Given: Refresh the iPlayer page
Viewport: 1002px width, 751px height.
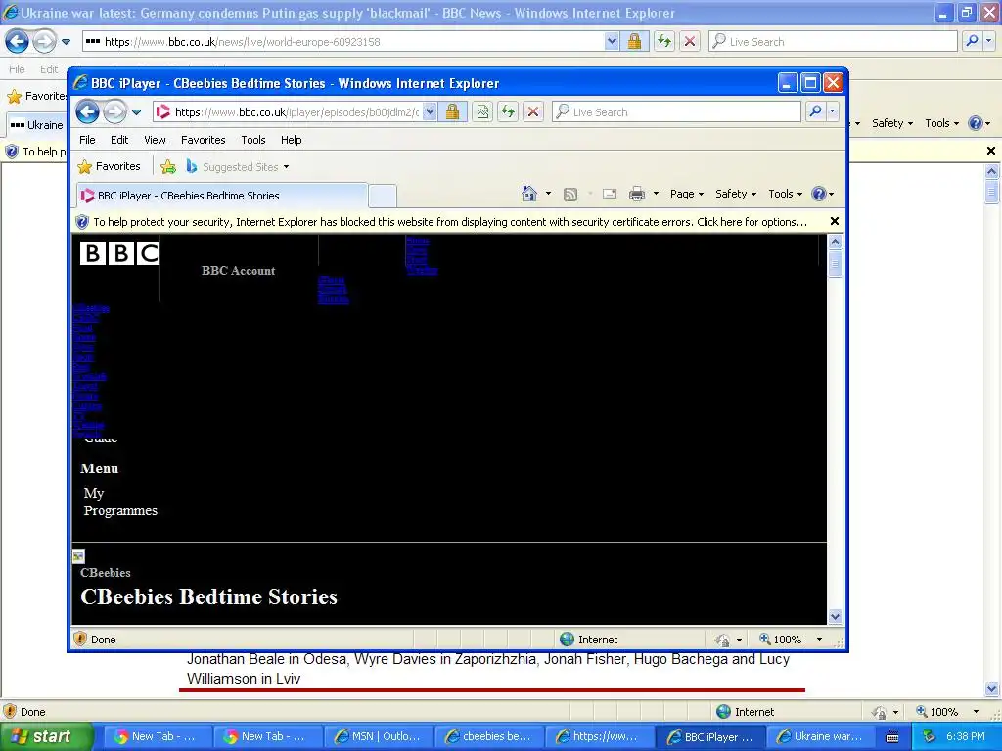Looking at the screenshot, I should click(508, 112).
